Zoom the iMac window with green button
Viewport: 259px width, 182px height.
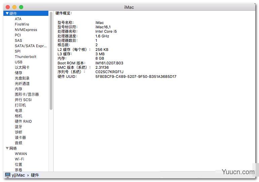click(21, 7)
